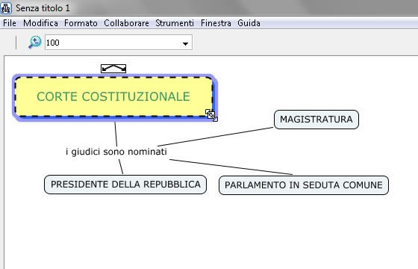
Task: Open the zoom percentage dropdown arrow
Action: 185,43
